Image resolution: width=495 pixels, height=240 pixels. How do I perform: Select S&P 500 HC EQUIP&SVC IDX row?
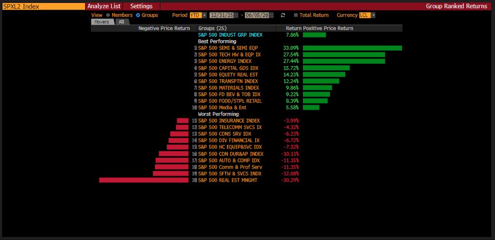(230, 147)
